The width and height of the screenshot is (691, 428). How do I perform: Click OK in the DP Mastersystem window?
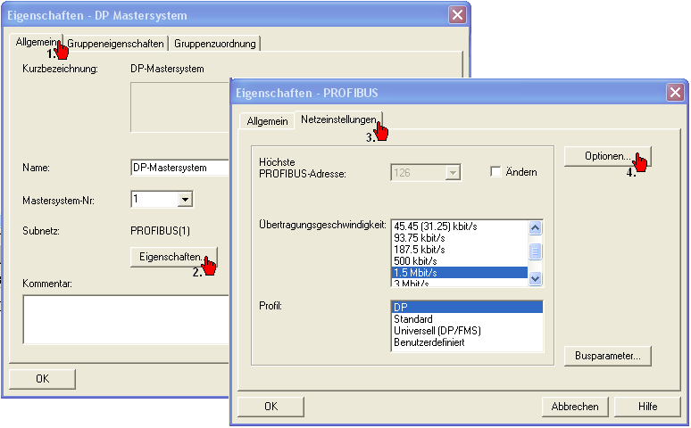coord(42,379)
